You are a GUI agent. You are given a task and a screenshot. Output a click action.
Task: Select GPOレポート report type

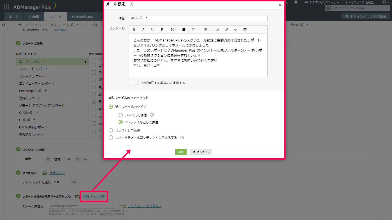(x=52, y=113)
